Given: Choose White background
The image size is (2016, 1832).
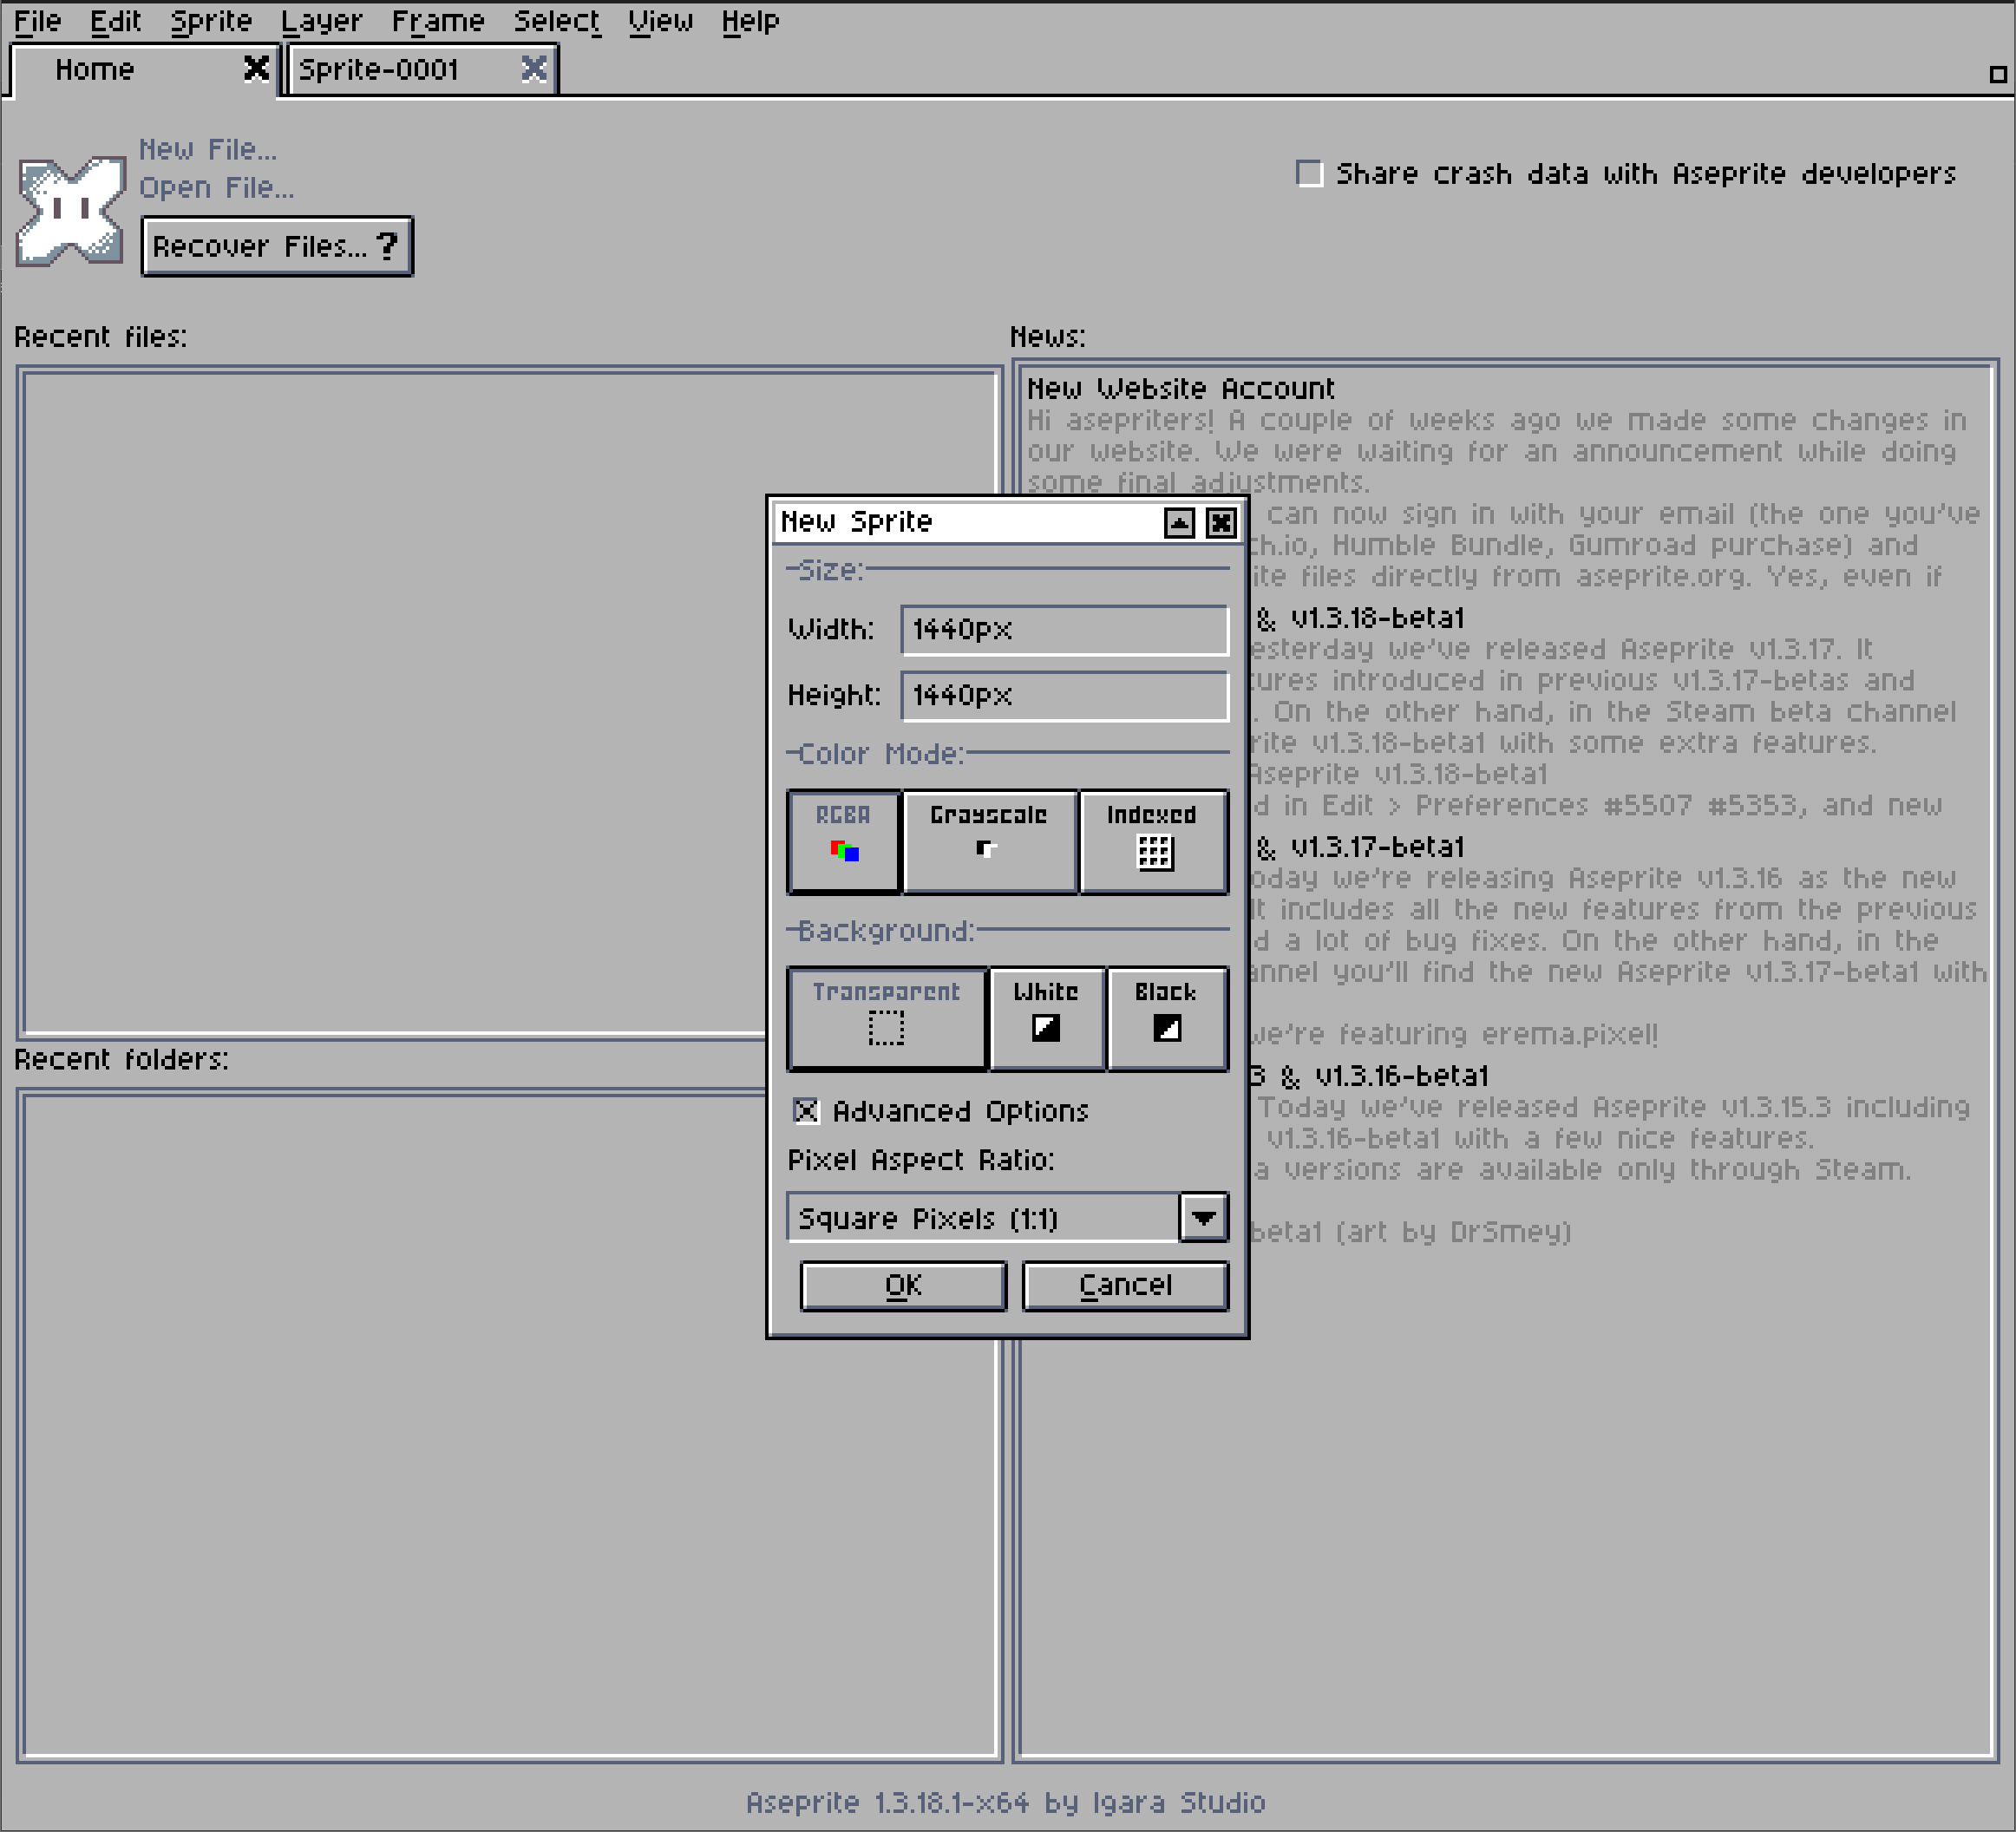Looking at the screenshot, I should point(1046,1018).
